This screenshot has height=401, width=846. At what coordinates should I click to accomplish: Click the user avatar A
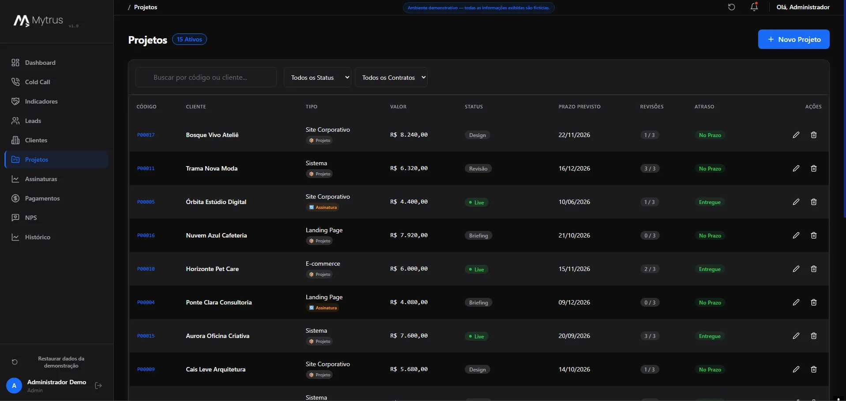tap(14, 386)
